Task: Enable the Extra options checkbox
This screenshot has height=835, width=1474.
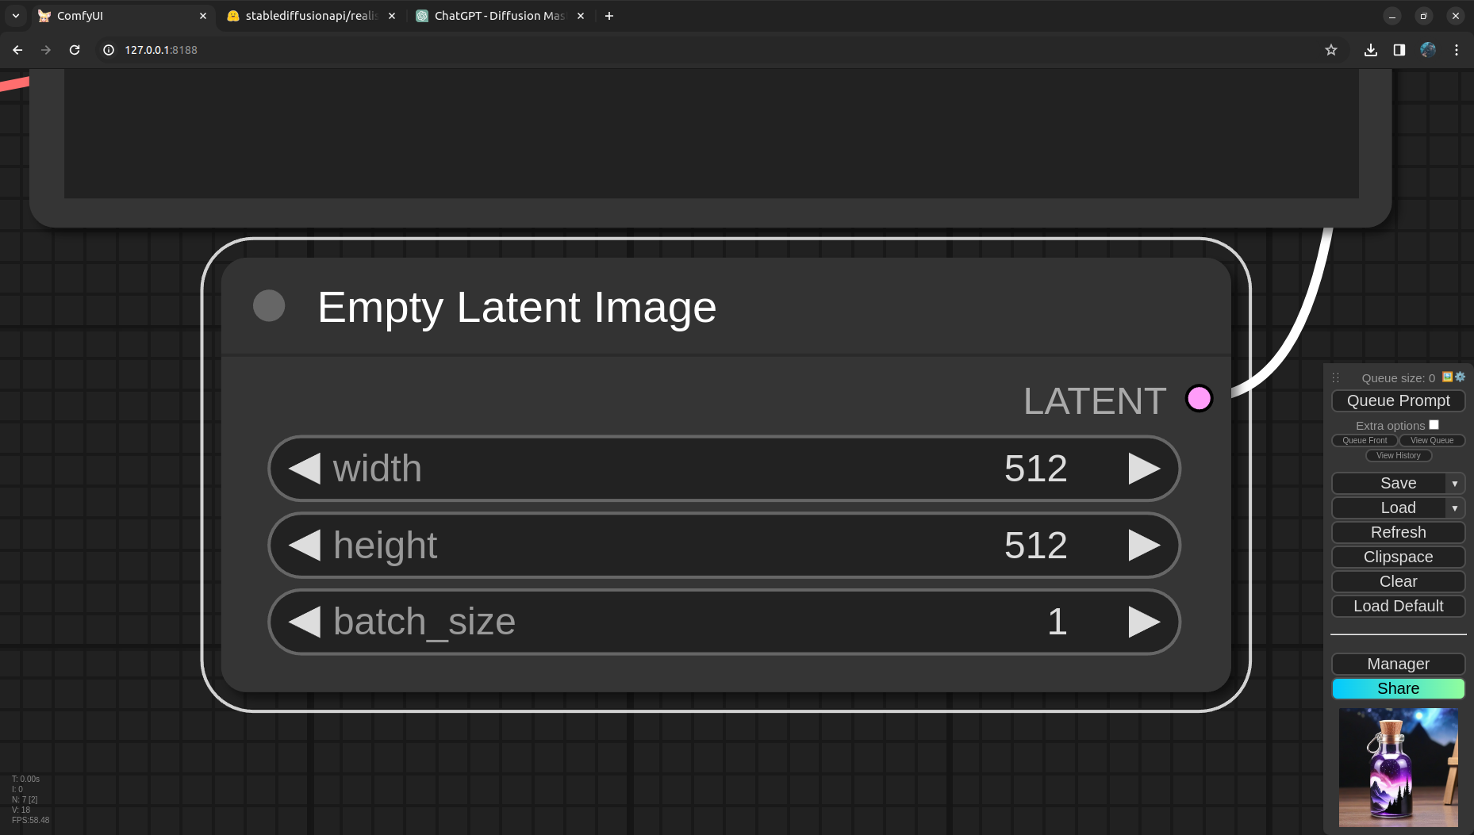Action: 1434,425
